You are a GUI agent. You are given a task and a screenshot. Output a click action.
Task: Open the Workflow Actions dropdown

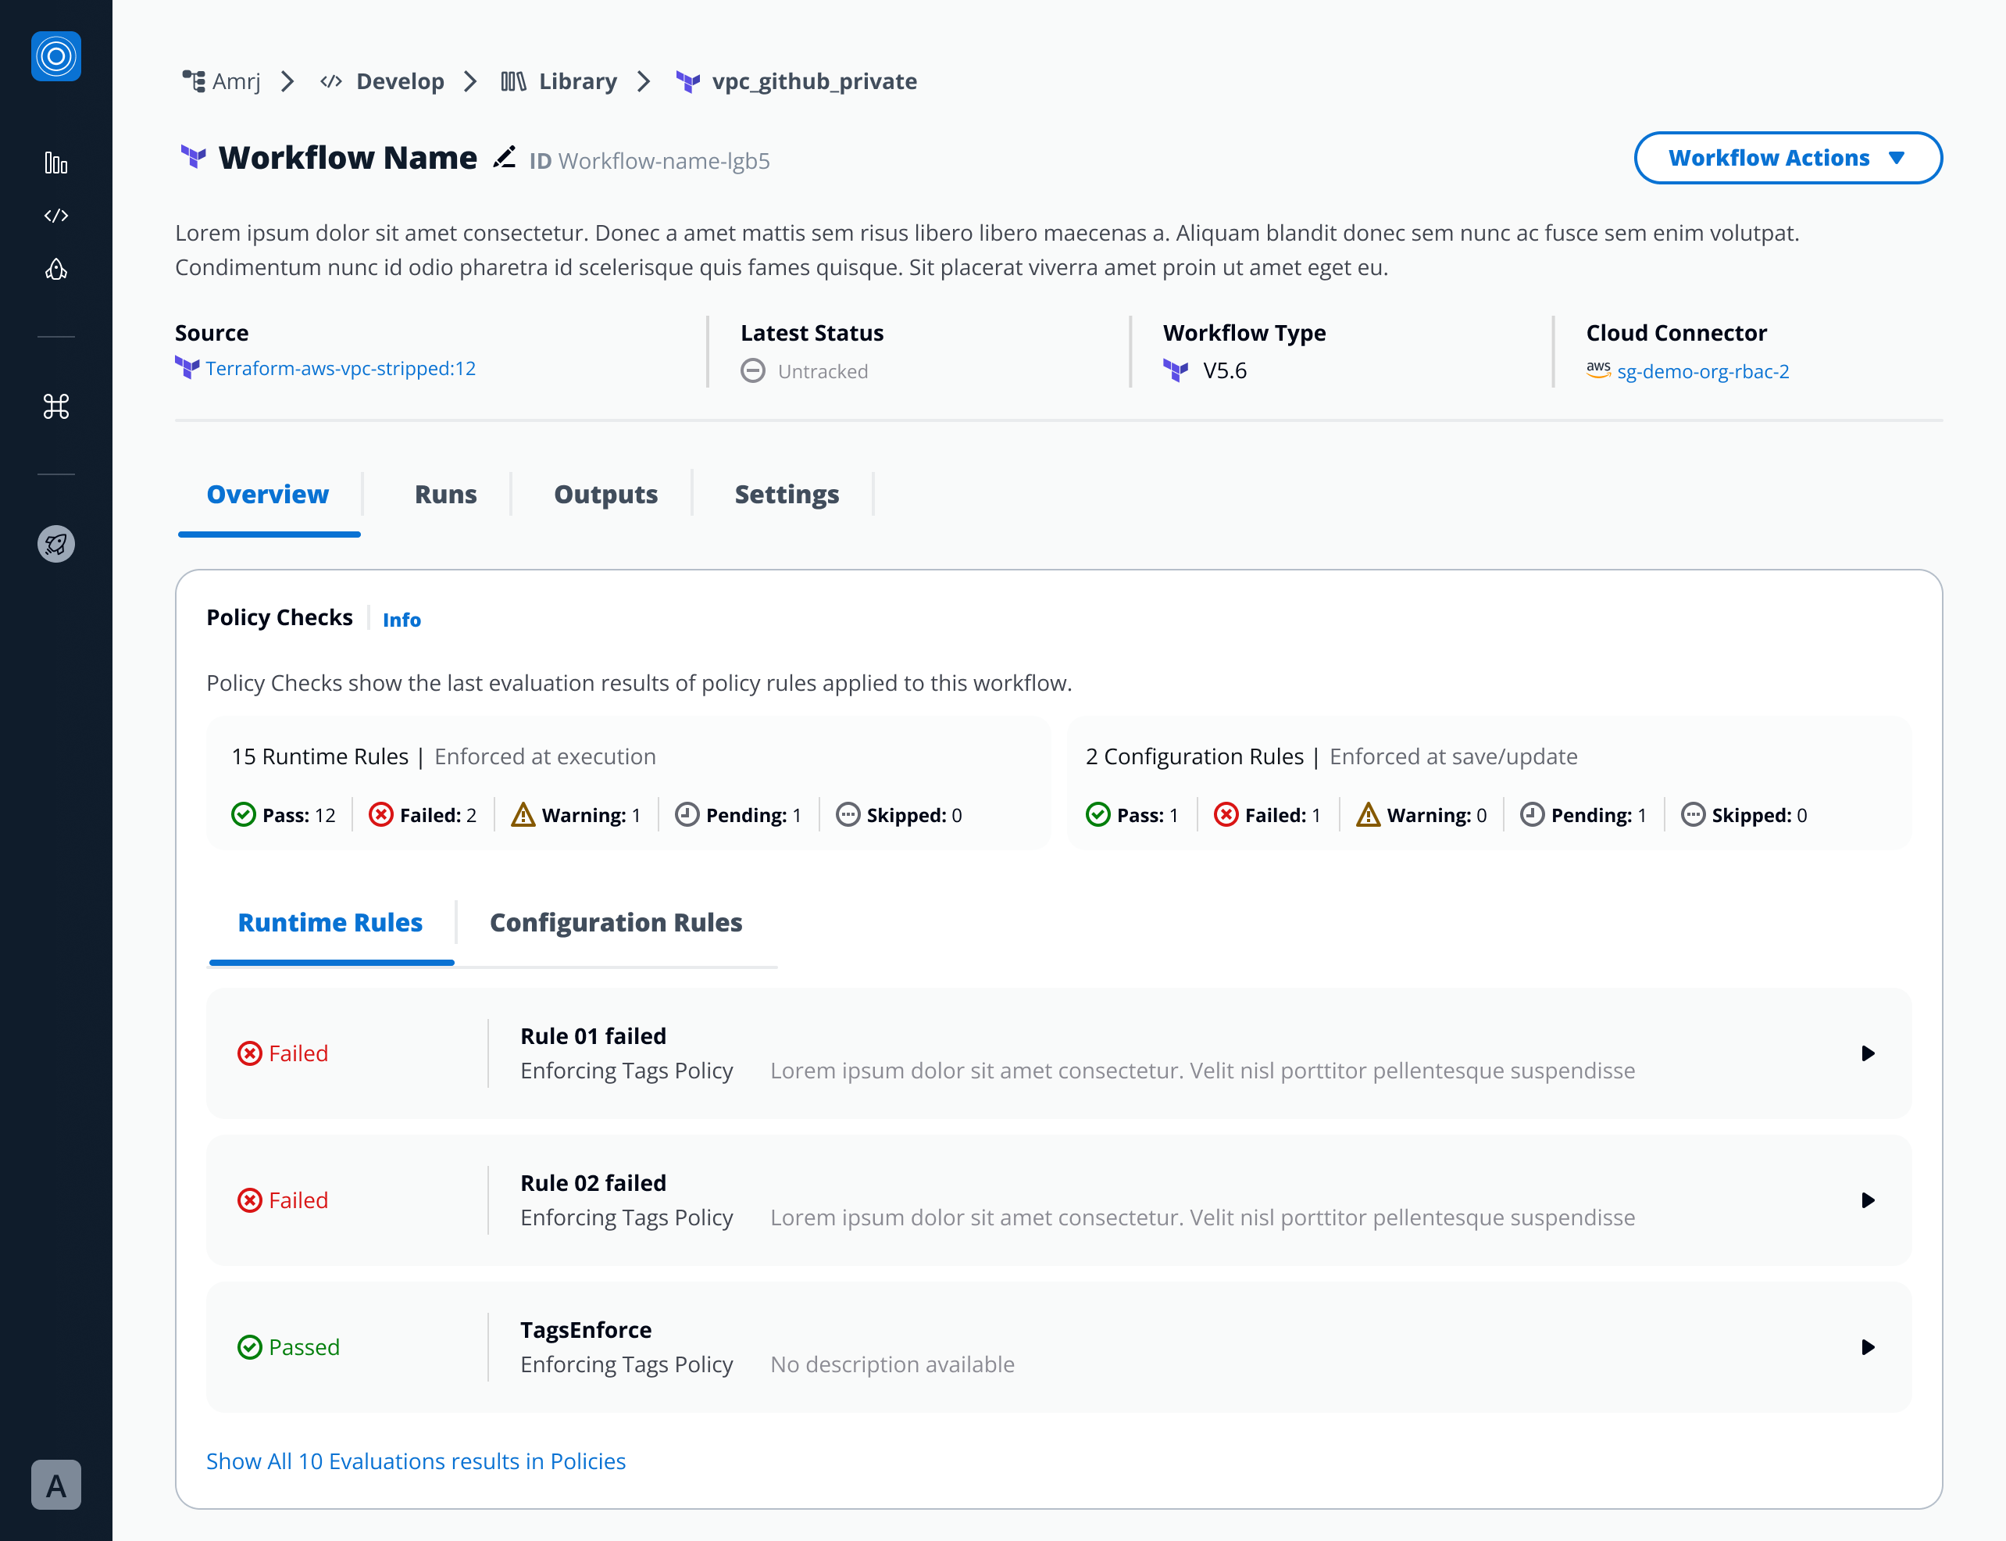pyautogui.click(x=1786, y=158)
